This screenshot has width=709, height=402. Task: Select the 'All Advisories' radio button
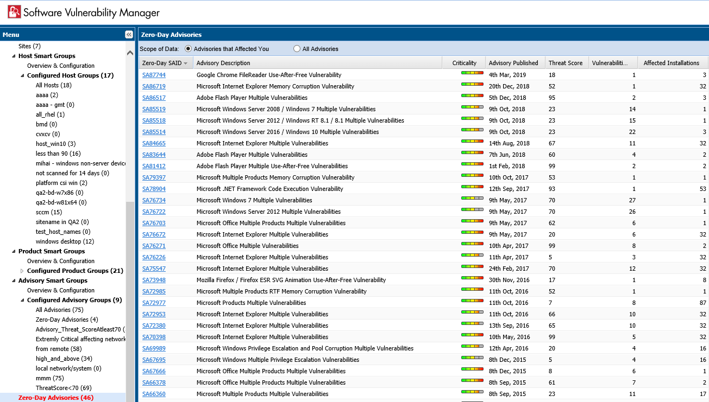297,49
